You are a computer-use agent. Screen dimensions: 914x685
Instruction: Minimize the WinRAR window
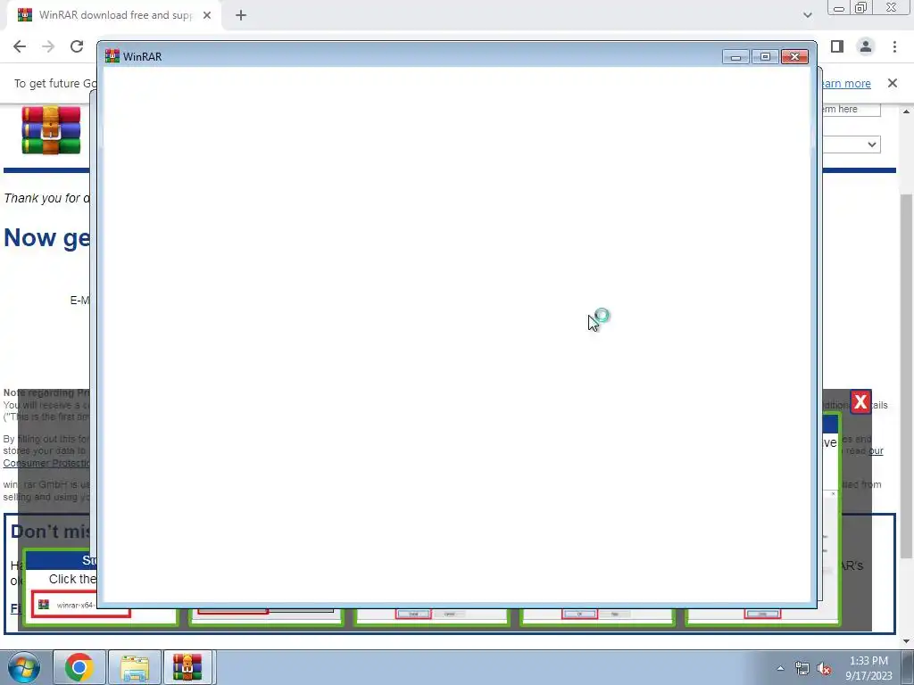click(735, 56)
